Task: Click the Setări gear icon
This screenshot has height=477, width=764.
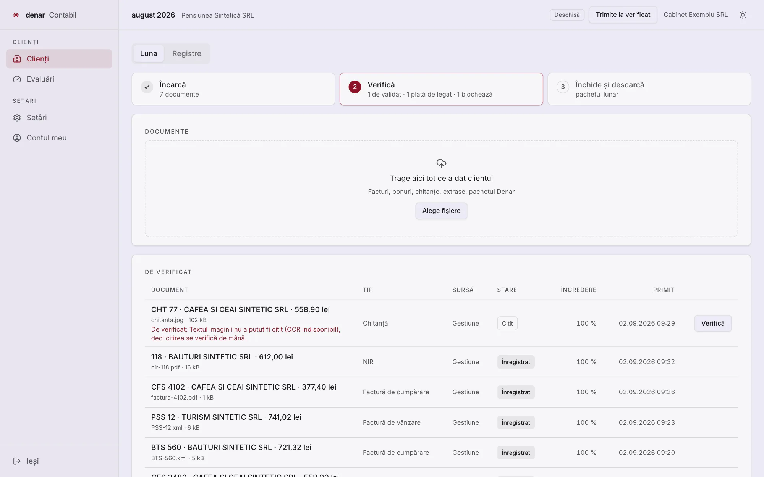Action: tap(17, 118)
